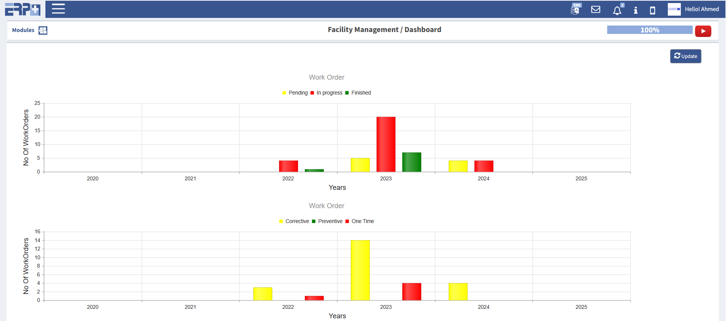The width and height of the screenshot is (727, 321).
Task: Open the Modules grid icon
Action: [x=43, y=30]
